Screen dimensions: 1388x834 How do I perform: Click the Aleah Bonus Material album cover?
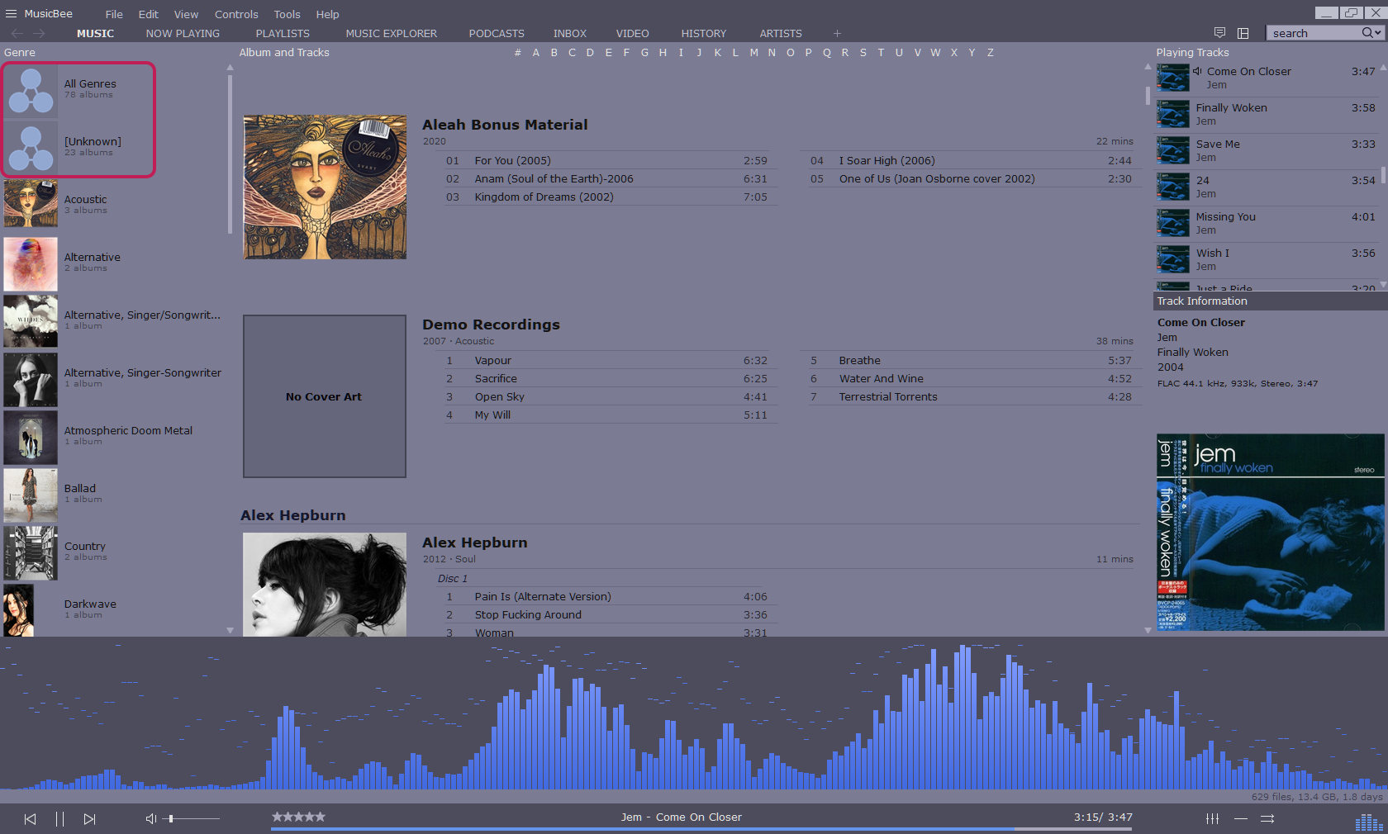coord(325,187)
